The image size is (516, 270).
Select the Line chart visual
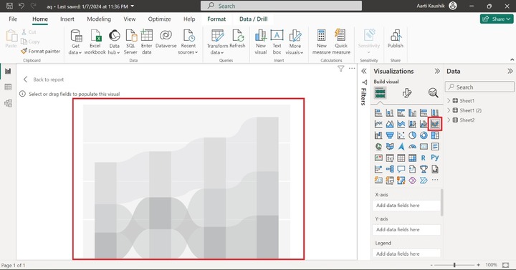(x=378, y=124)
